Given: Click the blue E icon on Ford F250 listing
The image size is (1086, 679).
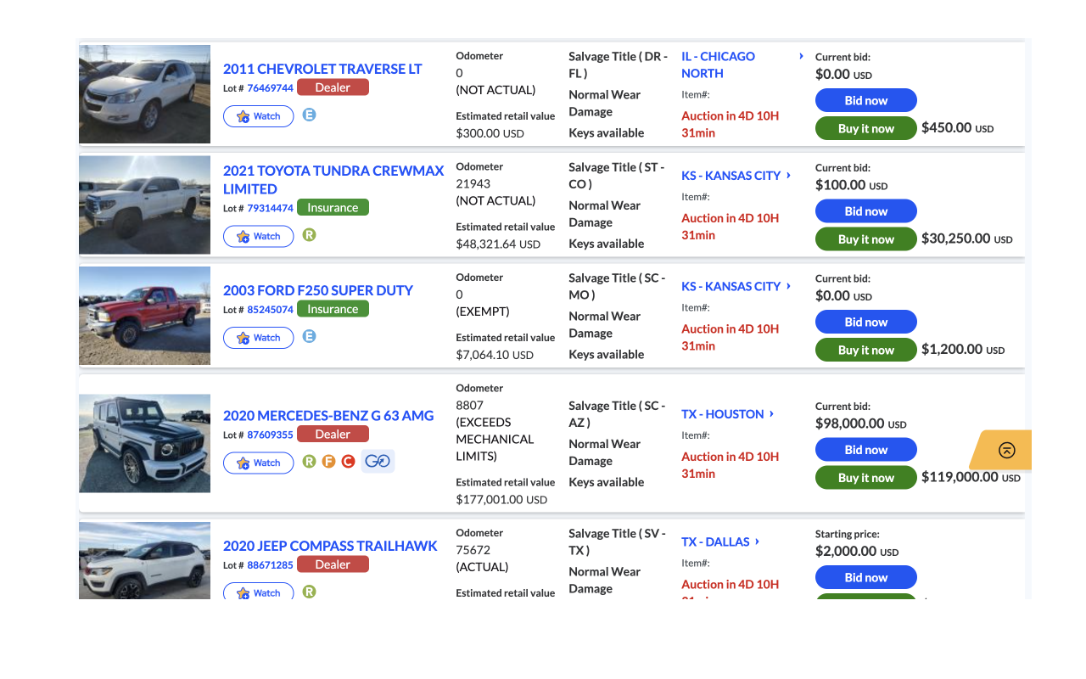Looking at the screenshot, I should (x=309, y=336).
